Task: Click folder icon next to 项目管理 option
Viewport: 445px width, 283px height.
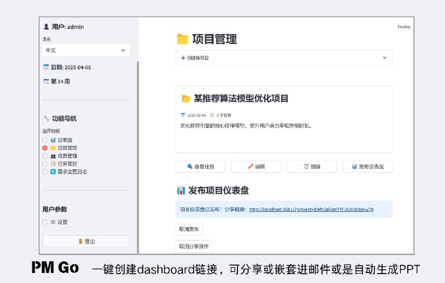Action: point(53,148)
